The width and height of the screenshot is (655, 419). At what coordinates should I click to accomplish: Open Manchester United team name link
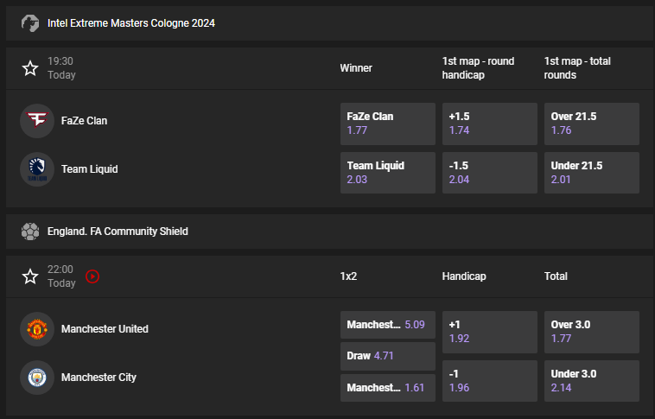105,329
